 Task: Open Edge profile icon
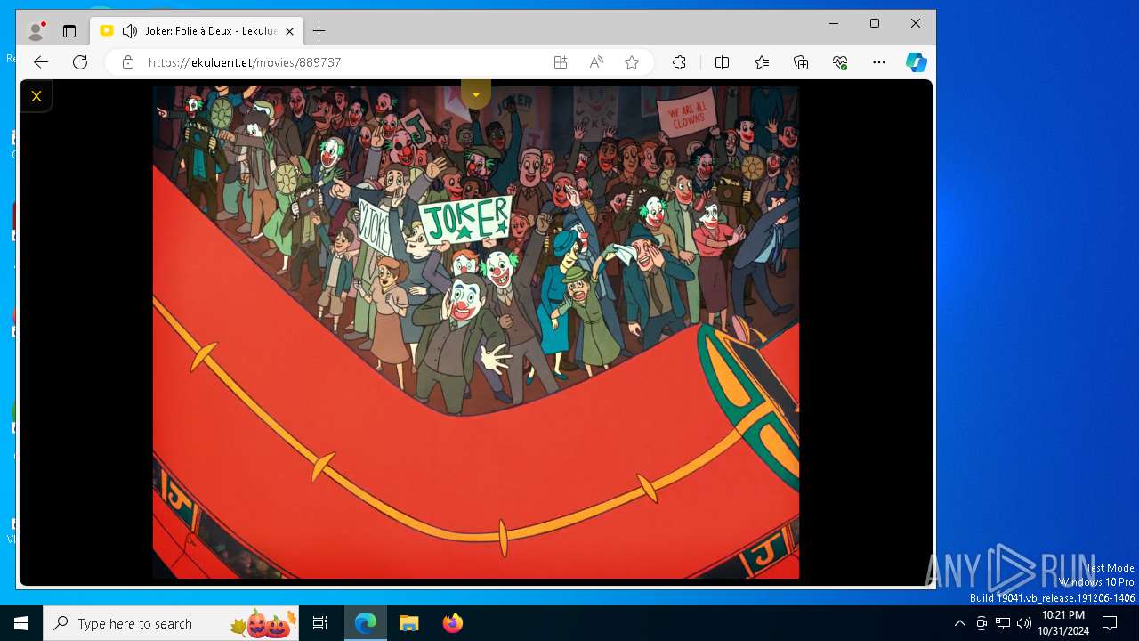point(36,31)
